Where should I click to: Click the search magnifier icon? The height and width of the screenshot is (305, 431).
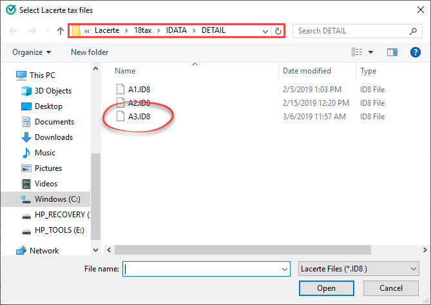tap(413, 31)
